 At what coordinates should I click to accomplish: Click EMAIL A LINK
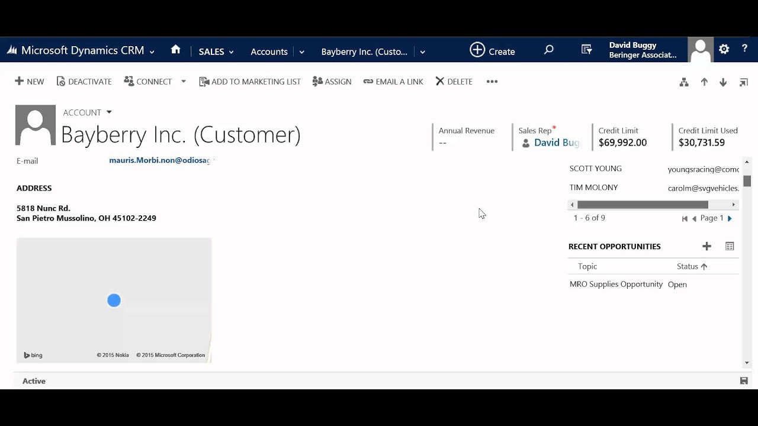393,82
